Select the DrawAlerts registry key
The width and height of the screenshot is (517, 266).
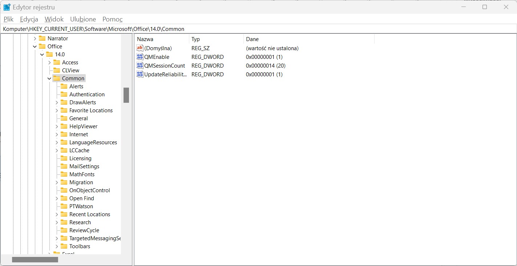[x=83, y=102]
